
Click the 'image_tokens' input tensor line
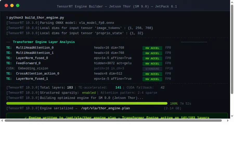96,28
